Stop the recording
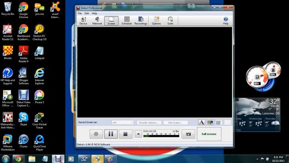The image size is (289, 163). (x=126, y=134)
